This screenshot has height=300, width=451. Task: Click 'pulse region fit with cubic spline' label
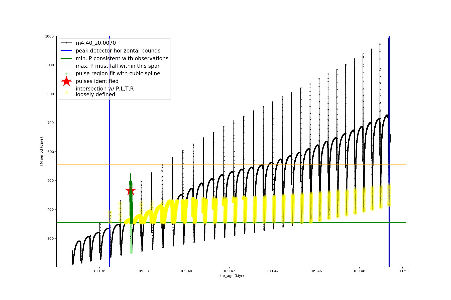[118, 73]
